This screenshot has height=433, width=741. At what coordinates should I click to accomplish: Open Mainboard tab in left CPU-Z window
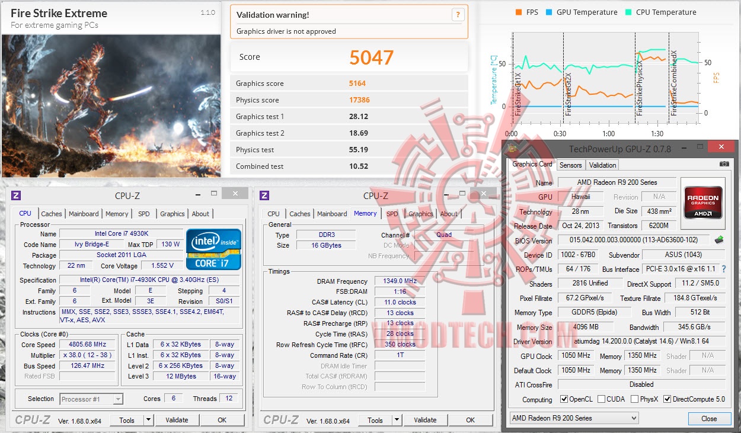pyautogui.click(x=84, y=214)
